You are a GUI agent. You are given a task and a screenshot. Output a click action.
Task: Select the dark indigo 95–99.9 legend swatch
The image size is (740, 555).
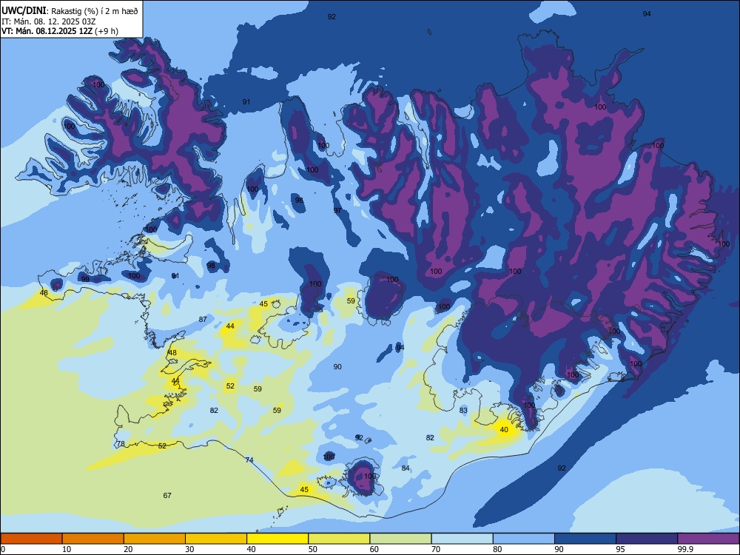tap(647, 539)
